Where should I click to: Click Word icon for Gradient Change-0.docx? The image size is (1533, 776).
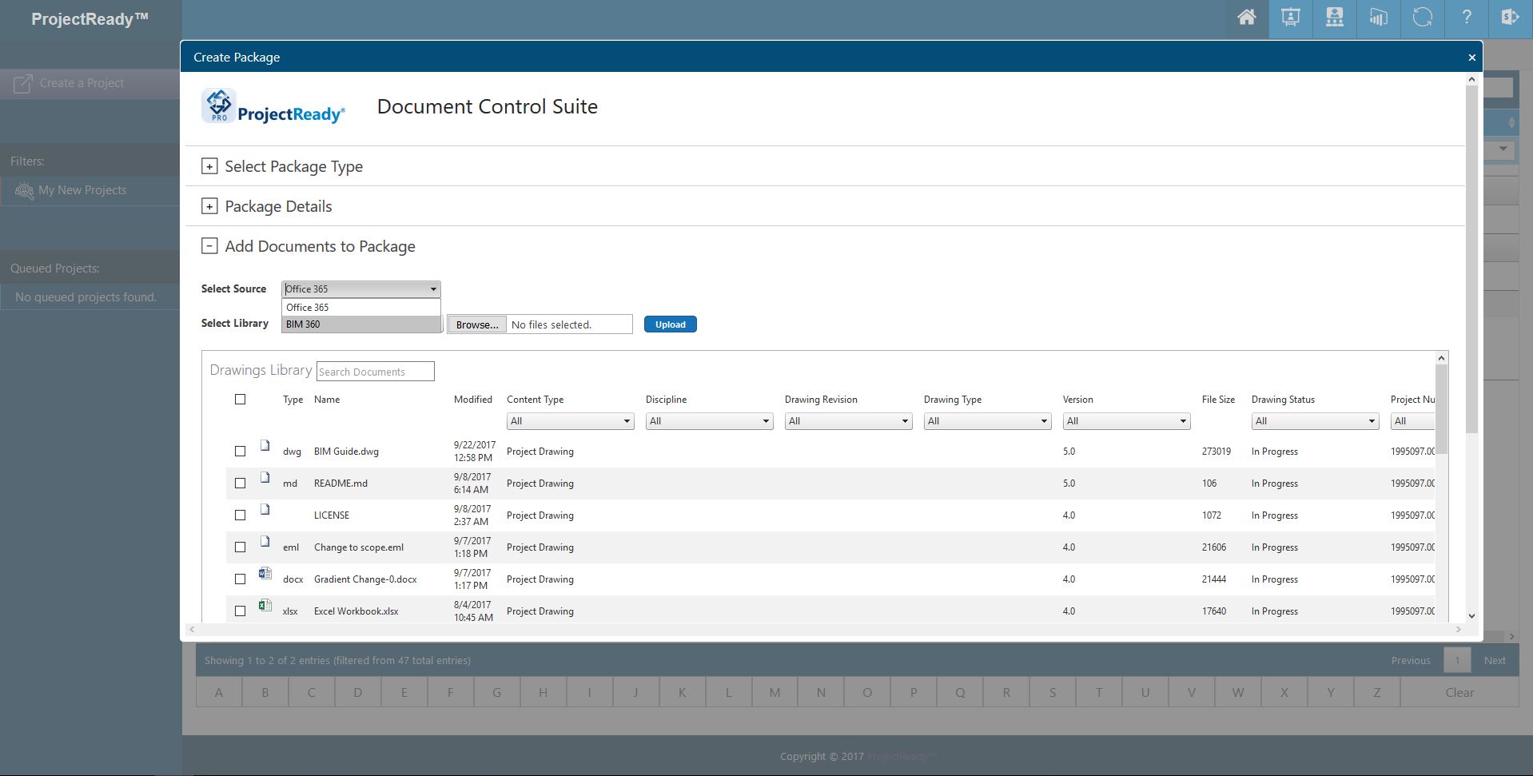click(265, 573)
